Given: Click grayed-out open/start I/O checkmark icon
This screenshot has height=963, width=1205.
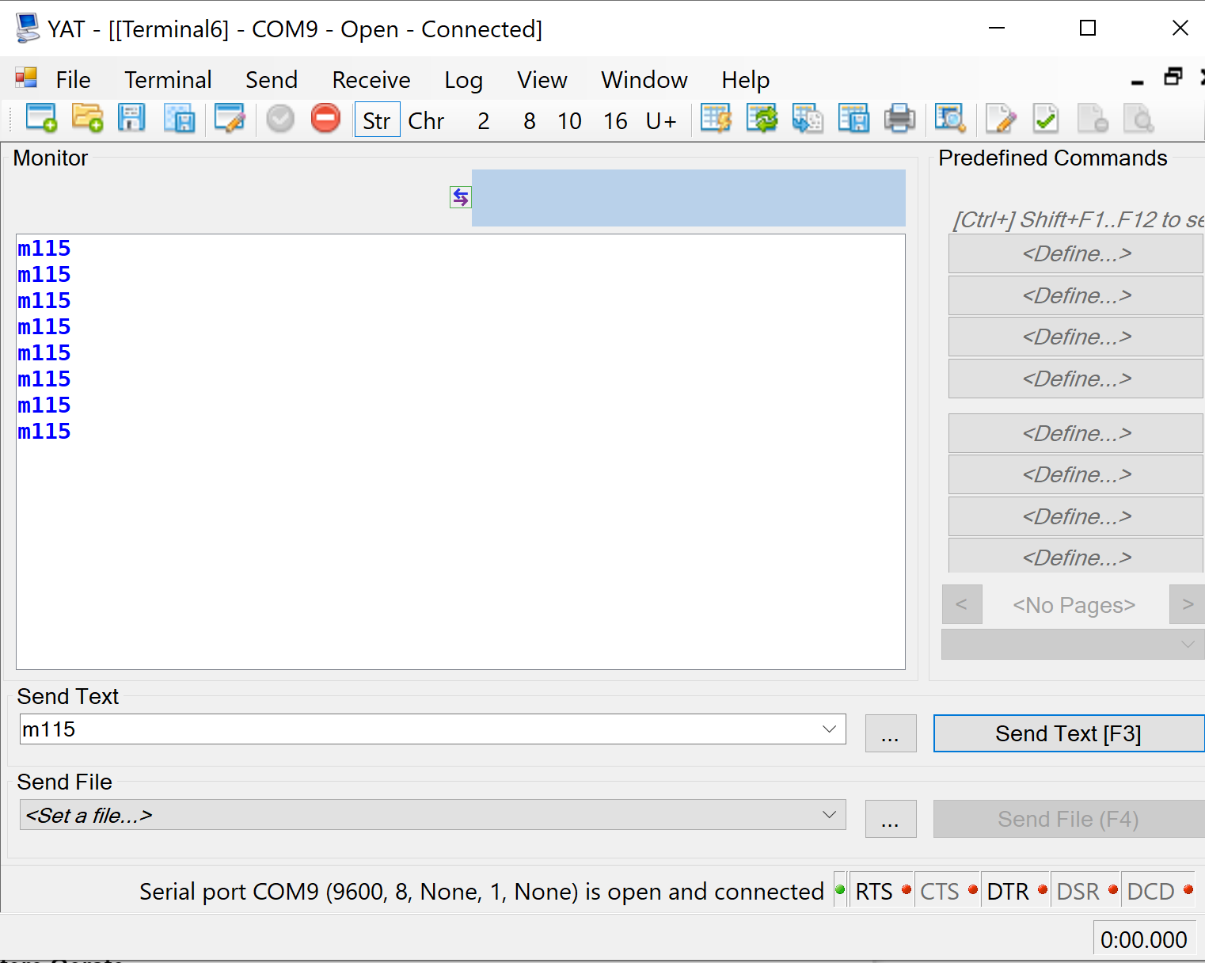Looking at the screenshot, I should pyautogui.click(x=280, y=119).
